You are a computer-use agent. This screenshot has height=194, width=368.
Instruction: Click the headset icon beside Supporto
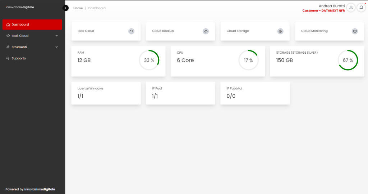pyautogui.click(x=8, y=58)
